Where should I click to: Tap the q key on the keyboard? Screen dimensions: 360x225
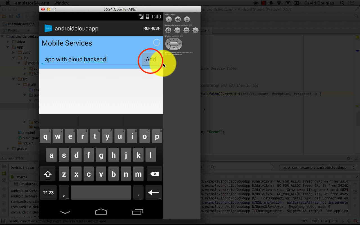[x=45, y=136]
